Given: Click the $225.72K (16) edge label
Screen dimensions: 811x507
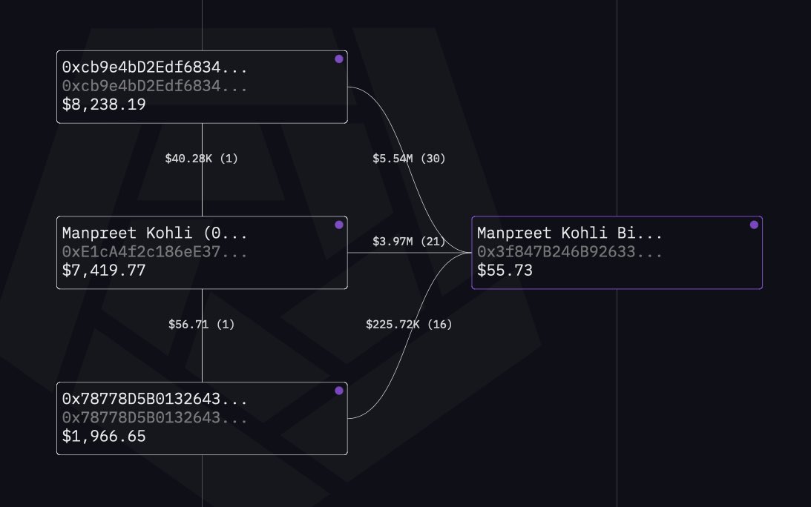Looking at the screenshot, I should (409, 325).
